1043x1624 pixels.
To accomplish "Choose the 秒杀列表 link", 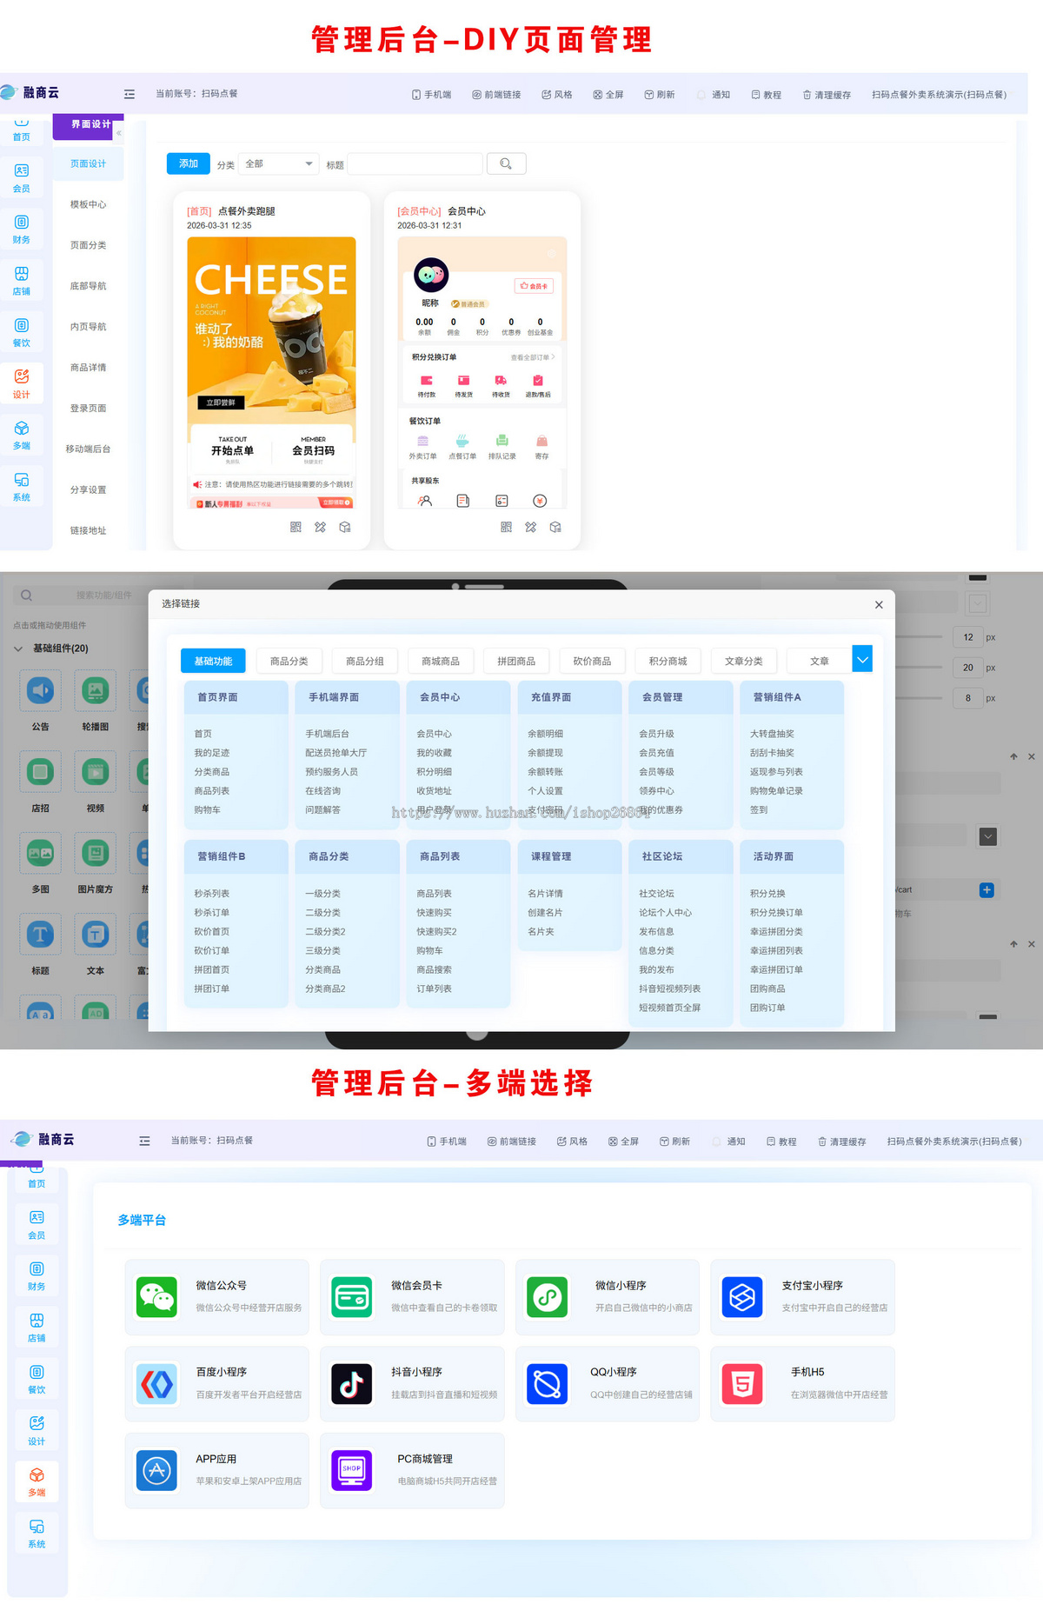I will click(212, 894).
